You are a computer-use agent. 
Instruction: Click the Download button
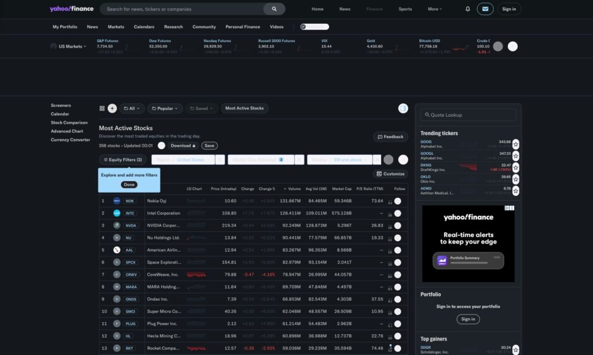tap(182, 146)
